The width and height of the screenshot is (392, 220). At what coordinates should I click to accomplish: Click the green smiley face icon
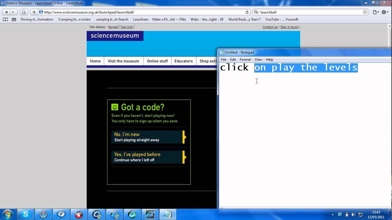click(115, 107)
